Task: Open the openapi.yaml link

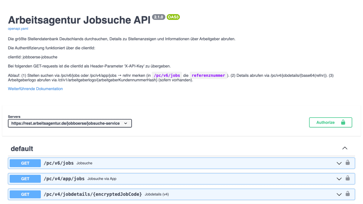Action: coord(18,29)
